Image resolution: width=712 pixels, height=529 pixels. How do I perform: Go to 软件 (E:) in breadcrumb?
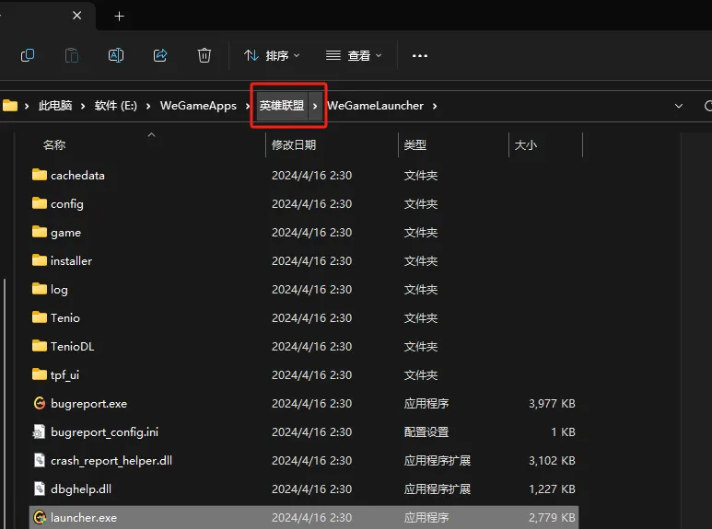(x=116, y=106)
